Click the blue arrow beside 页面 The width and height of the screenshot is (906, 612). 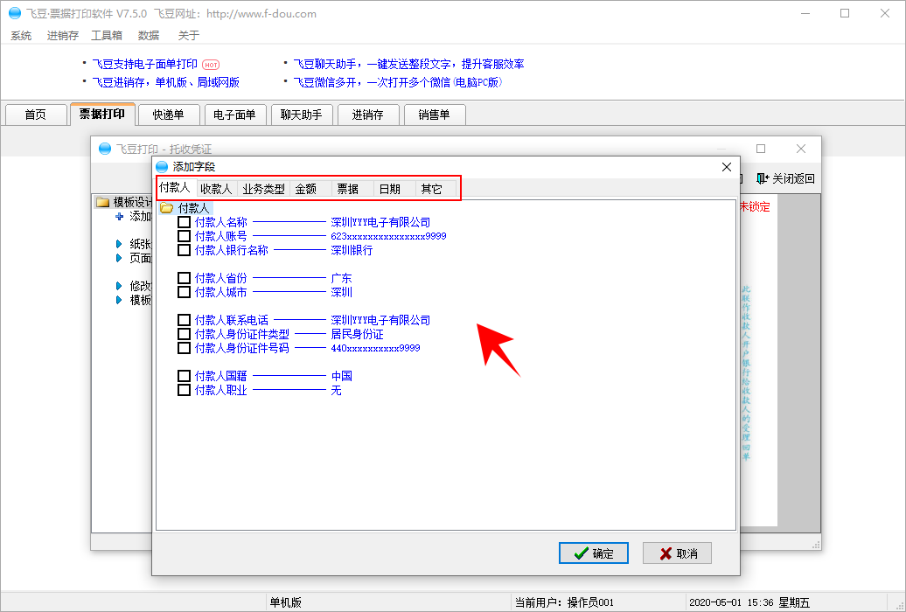(x=119, y=258)
